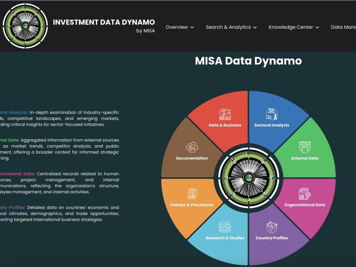Click the blue 'Analysis:' description heading
Viewport: 356px width, 267px height.
18,112
